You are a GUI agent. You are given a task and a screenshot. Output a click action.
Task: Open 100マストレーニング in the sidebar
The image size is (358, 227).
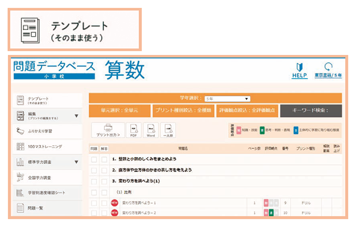48,146
